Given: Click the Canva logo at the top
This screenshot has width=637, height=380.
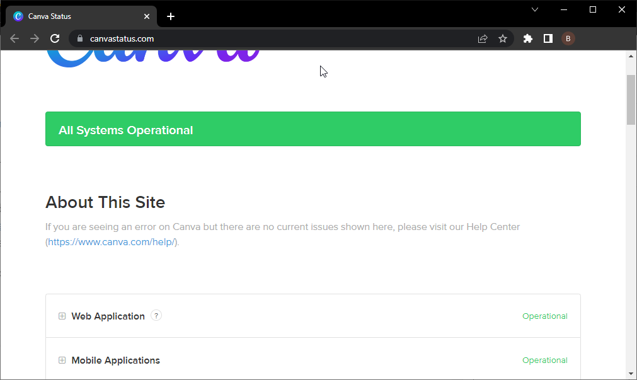Looking at the screenshot, I should 152,58.
